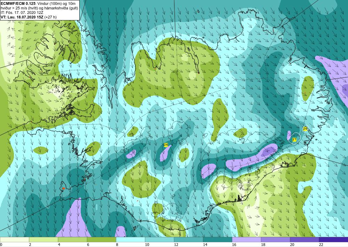
Task: Click the '(+27 h)' forecast offset text
Action: point(50,17)
